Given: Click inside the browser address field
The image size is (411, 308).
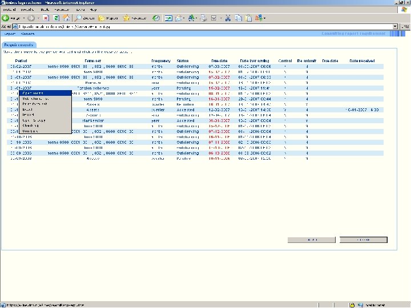Looking at the screenshot, I should click(200, 26).
